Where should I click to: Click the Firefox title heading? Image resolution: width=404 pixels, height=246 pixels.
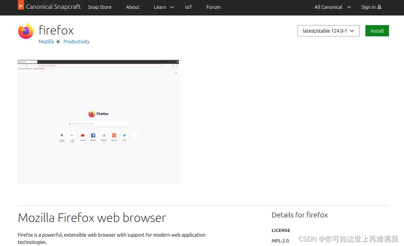tap(56, 31)
